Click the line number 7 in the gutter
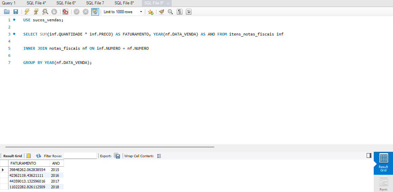The image size is (393, 192). (x=9, y=63)
